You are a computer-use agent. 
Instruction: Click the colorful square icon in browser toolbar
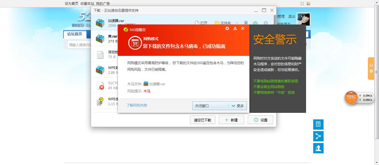pos(308,4)
